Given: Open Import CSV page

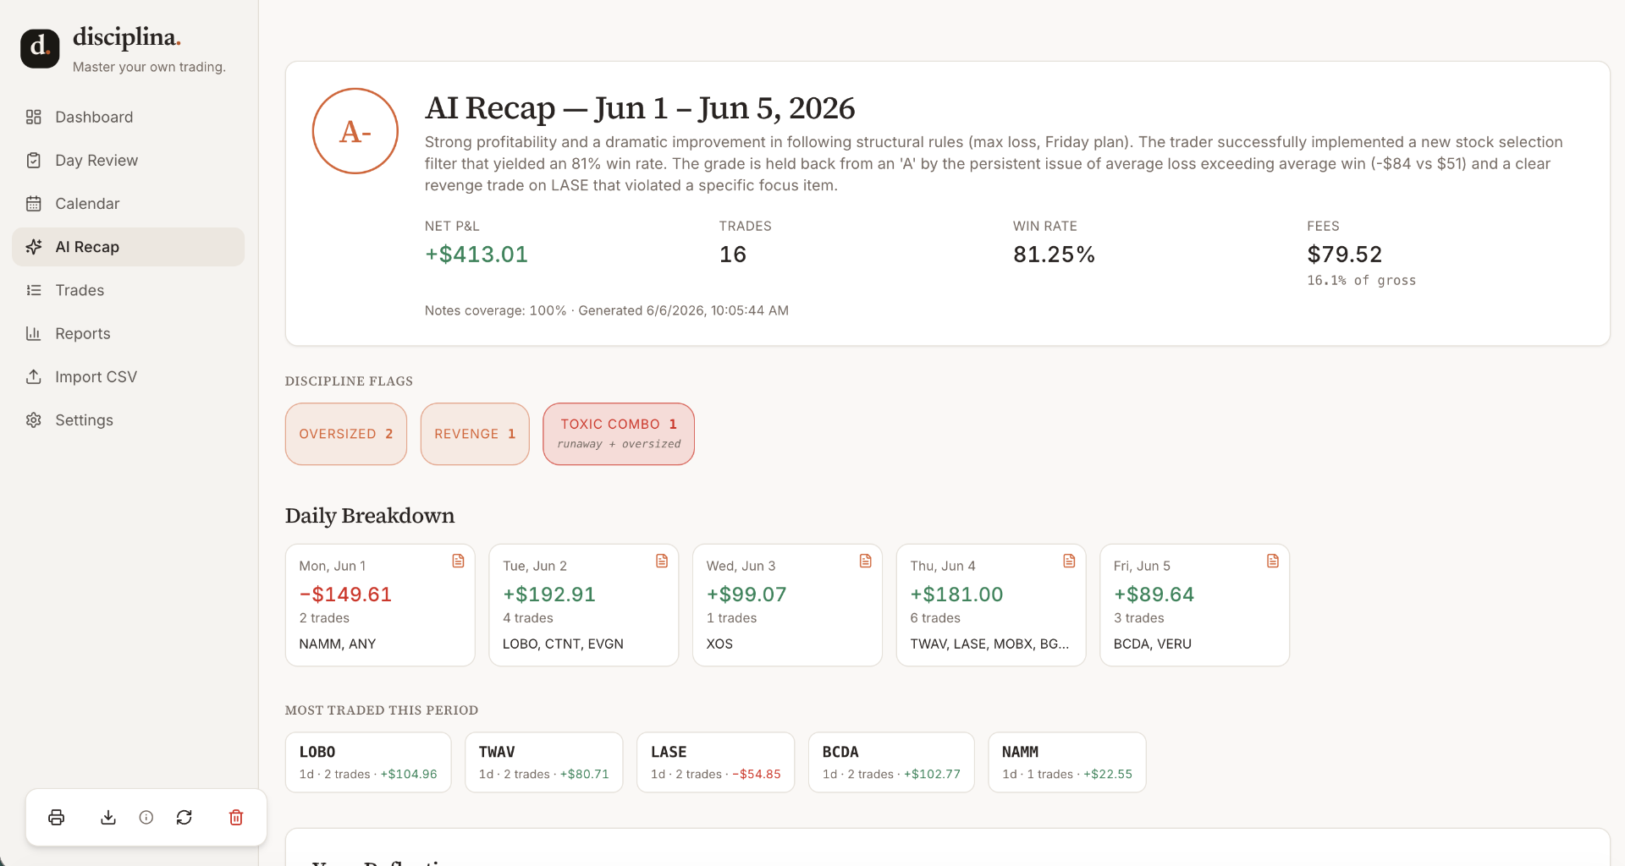Looking at the screenshot, I should pyautogui.click(x=128, y=377).
